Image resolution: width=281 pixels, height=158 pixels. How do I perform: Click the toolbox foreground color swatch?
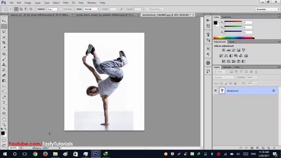click(3, 133)
